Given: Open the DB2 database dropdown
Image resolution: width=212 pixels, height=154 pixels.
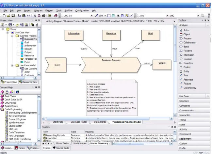Looking at the screenshot, I should tap(198, 16).
